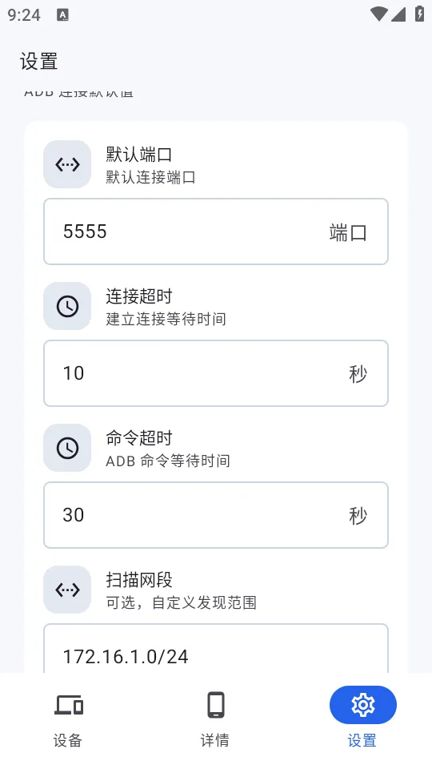Switch to the 详情 tab
The height and width of the screenshot is (769, 432).
click(215, 719)
